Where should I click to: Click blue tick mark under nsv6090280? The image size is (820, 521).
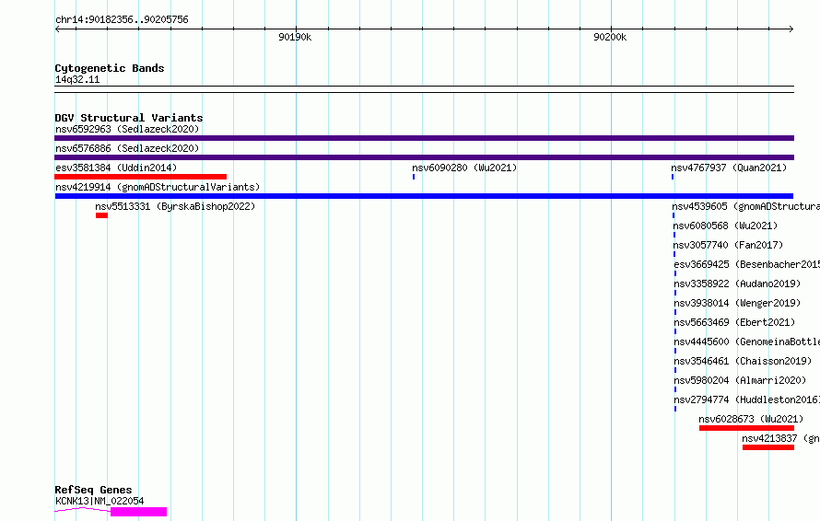click(x=414, y=177)
